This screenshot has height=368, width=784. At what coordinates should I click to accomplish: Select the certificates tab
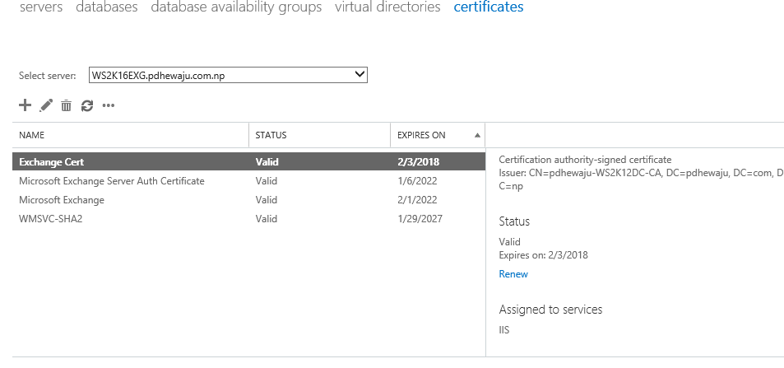tap(489, 7)
